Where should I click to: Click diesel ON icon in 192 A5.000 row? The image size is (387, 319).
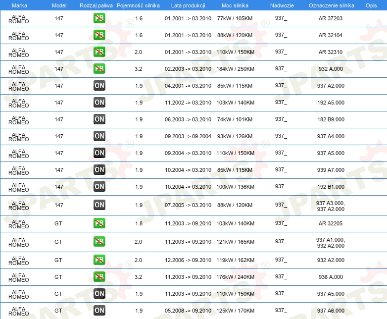click(x=99, y=103)
